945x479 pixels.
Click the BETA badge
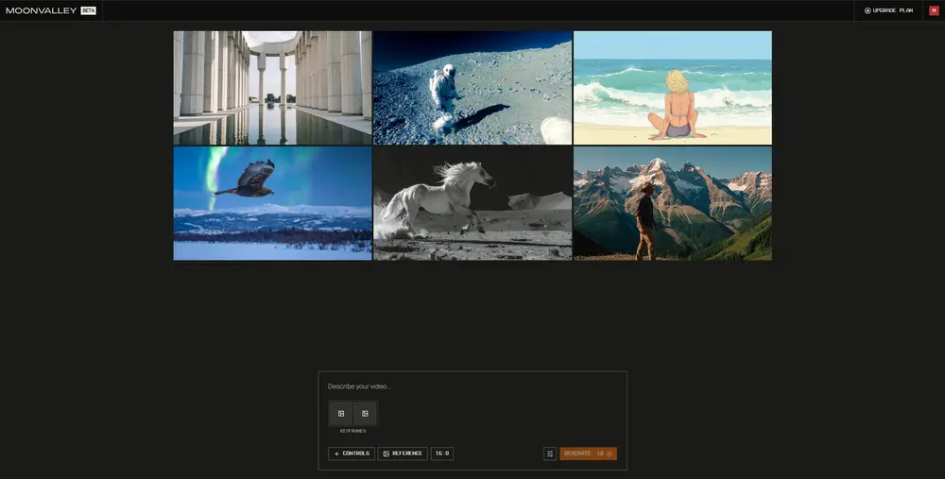(89, 10)
